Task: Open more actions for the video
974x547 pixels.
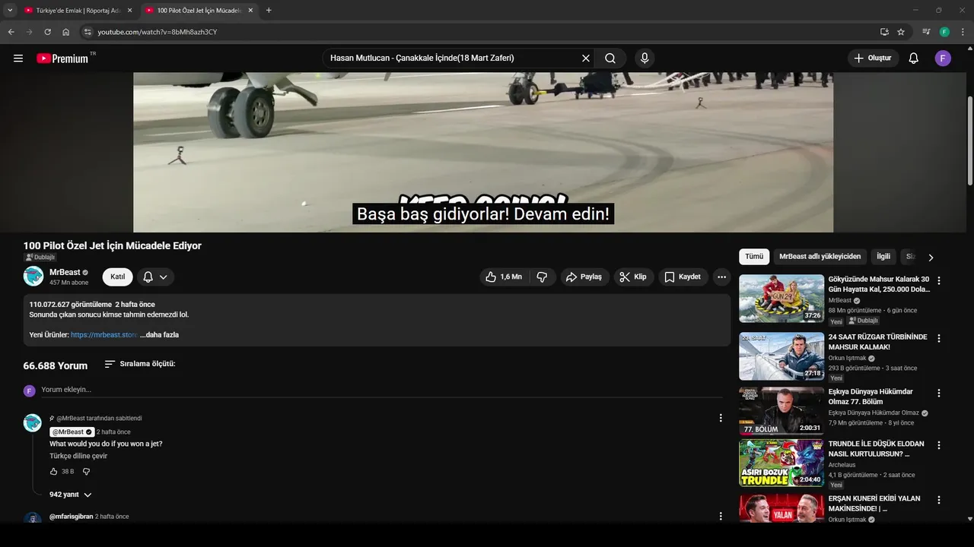Action: pos(722,277)
